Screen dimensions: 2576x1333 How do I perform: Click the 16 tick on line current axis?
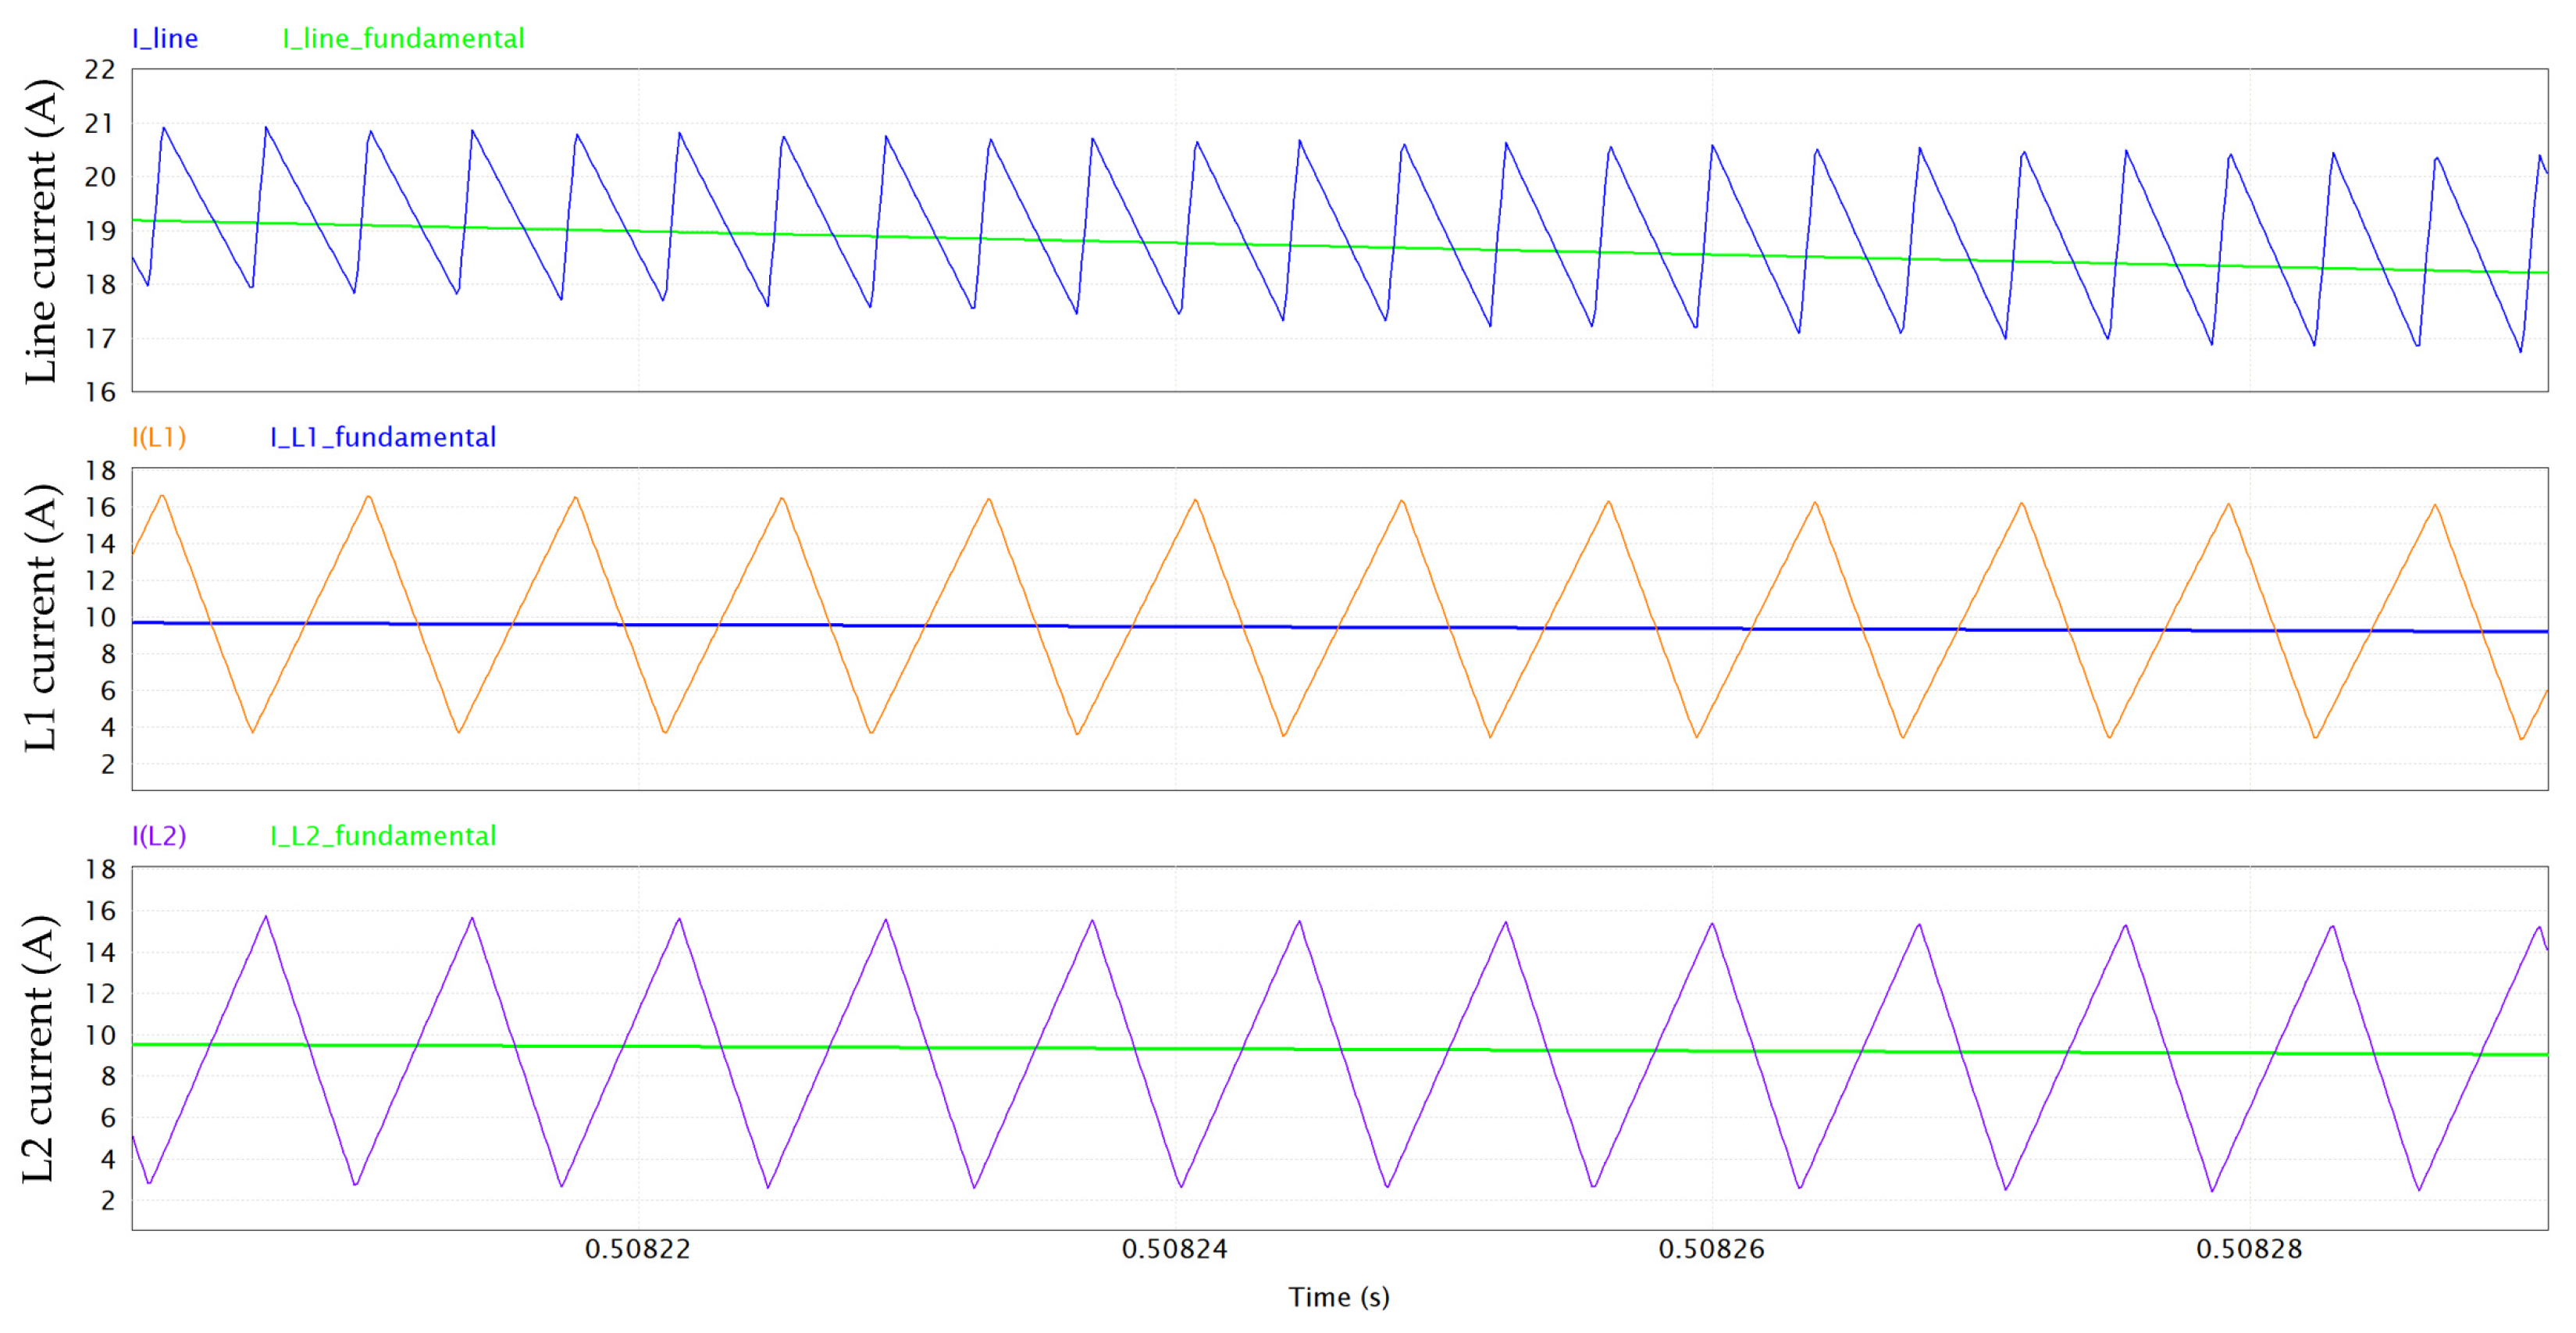click(100, 392)
